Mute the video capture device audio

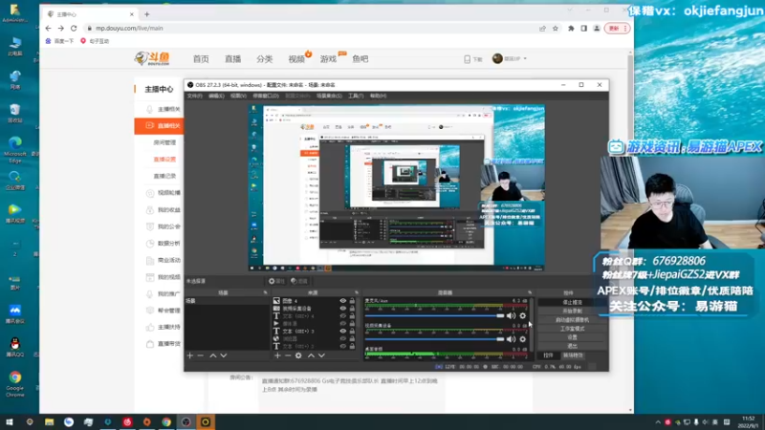(511, 339)
